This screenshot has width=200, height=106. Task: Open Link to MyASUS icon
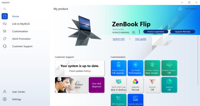click(x=4, y=24)
